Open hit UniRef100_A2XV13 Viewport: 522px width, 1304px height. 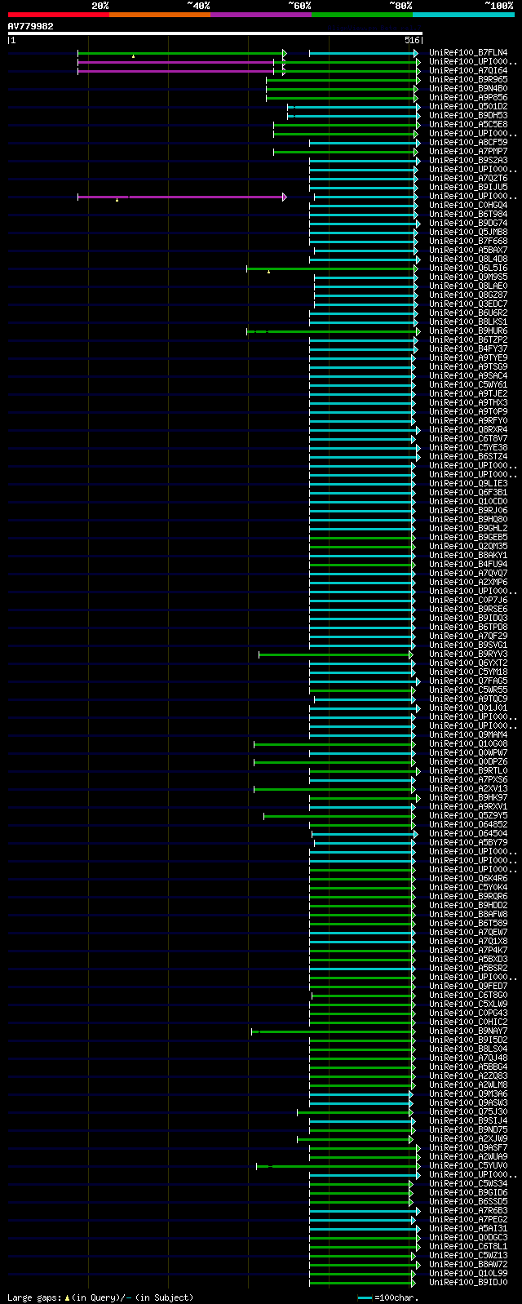point(468,789)
